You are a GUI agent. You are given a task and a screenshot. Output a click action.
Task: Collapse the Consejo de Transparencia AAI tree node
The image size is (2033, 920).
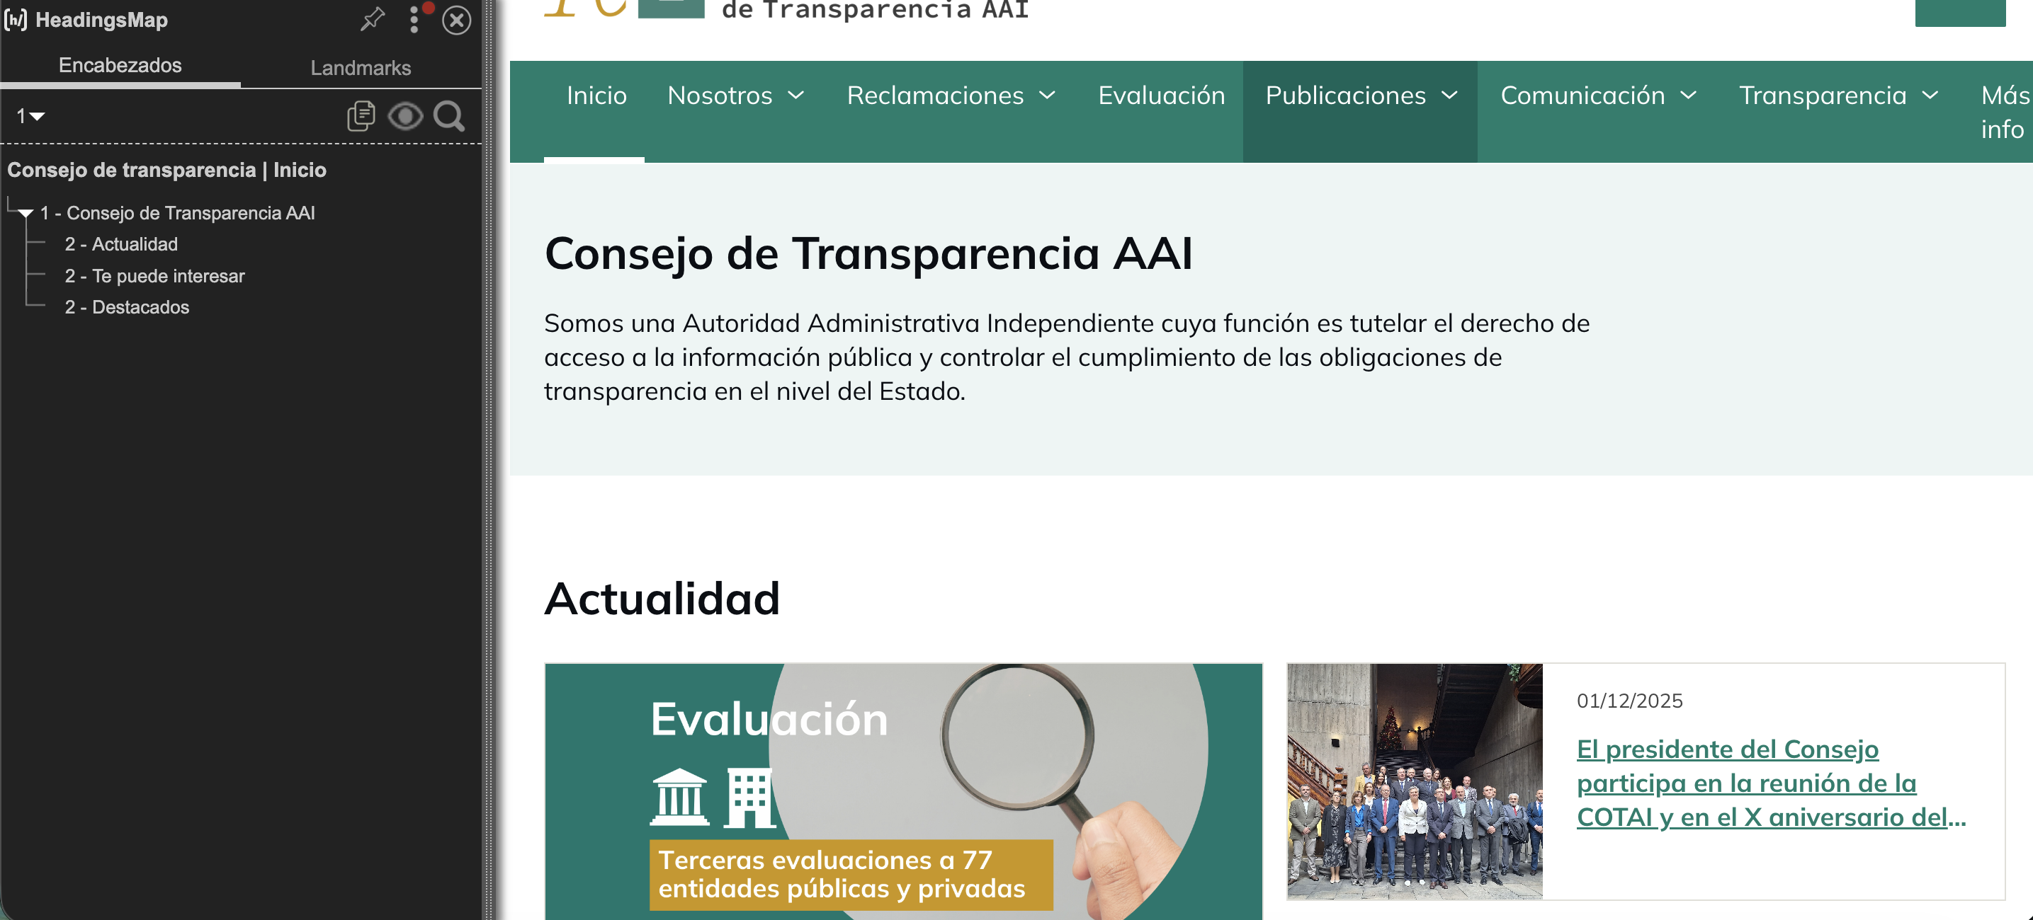click(26, 213)
